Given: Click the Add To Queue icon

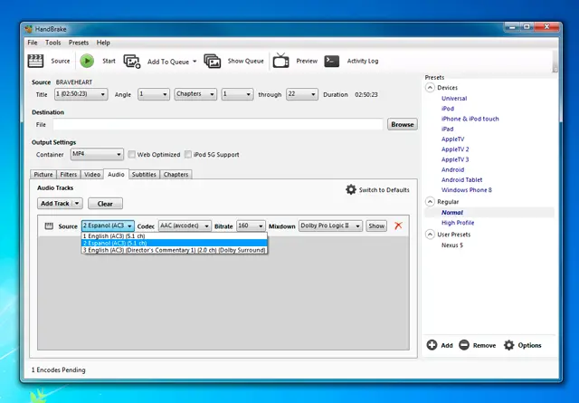Looking at the screenshot, I should point(132,61).
